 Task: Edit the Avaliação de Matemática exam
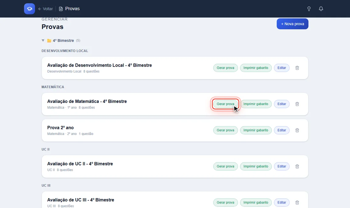[x=282, y=104]
